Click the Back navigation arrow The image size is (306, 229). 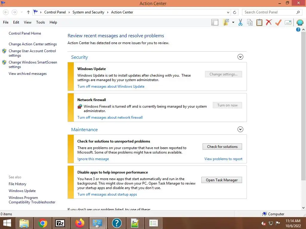[x=6, y=12]
